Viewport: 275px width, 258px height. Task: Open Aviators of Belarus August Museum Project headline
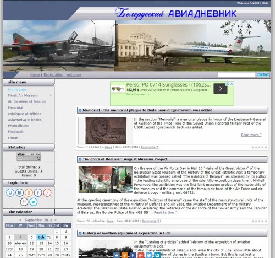125,159
